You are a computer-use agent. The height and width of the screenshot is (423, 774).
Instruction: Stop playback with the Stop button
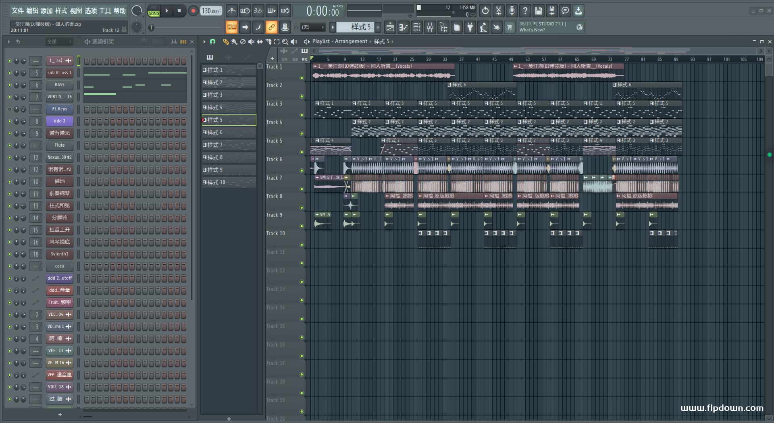(x=179, y=11)
